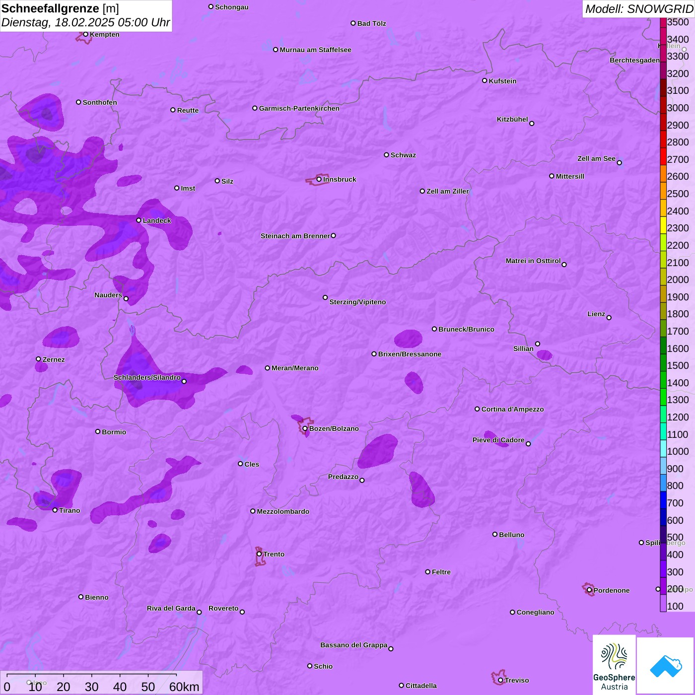
Task: Click the 'Kitzbühel' map label
Action: pos(512,119)
